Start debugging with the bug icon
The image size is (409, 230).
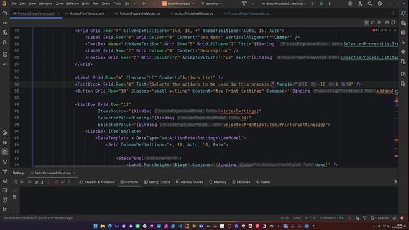point(321,4)
